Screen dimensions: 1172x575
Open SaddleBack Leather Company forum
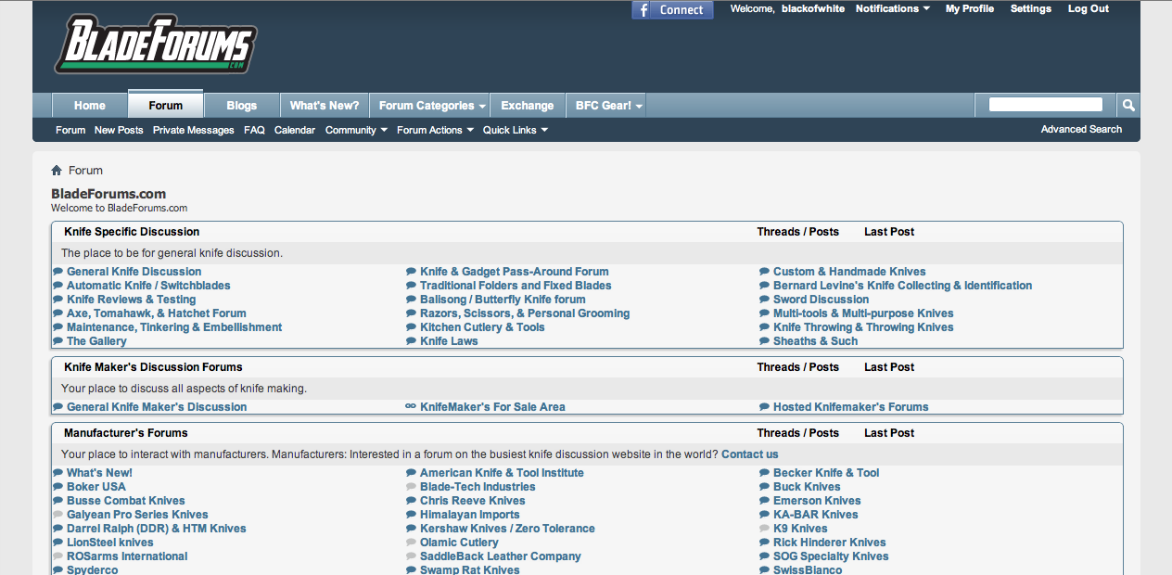[x=501, y=556]
